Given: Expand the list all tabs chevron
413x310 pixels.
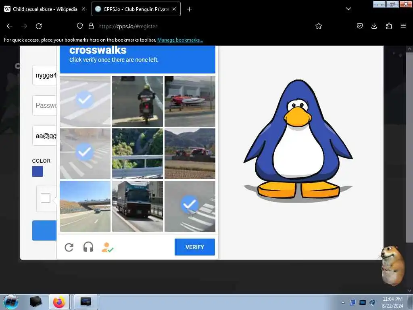Looking at the screenshot, I should 348,9.
